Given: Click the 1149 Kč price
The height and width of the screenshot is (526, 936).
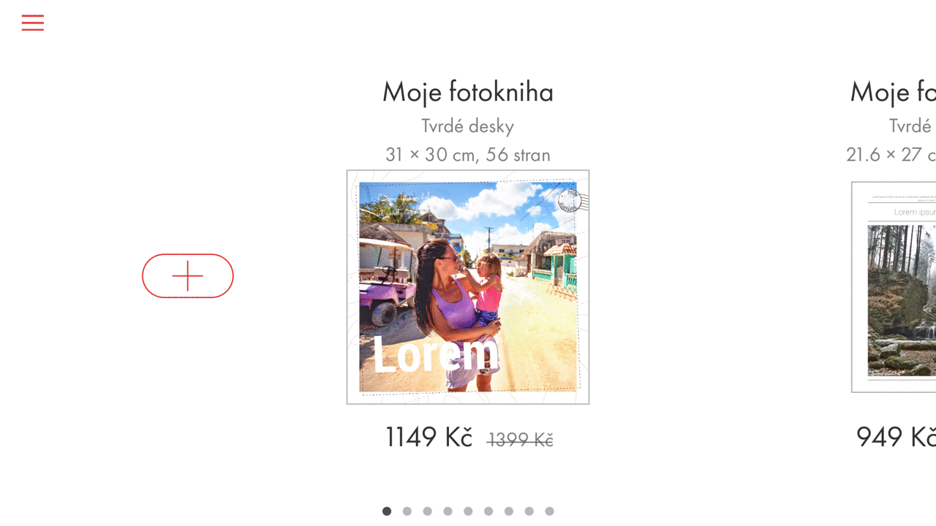Looking at the screenshot, I should tap(429, 437).
